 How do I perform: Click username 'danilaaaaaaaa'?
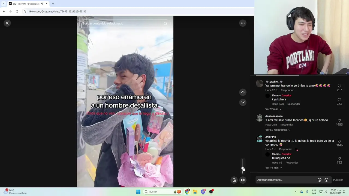click(x=274, y=116)
